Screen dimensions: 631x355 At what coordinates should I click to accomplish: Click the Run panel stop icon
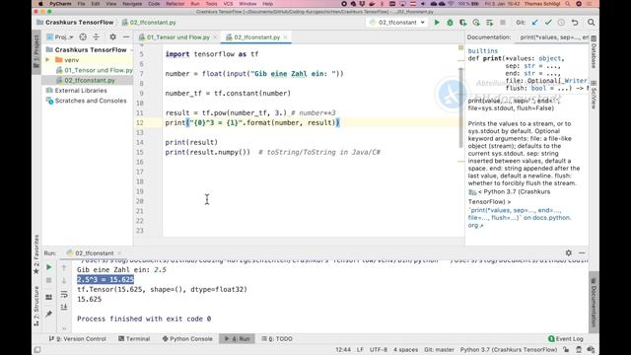point(48,280)
